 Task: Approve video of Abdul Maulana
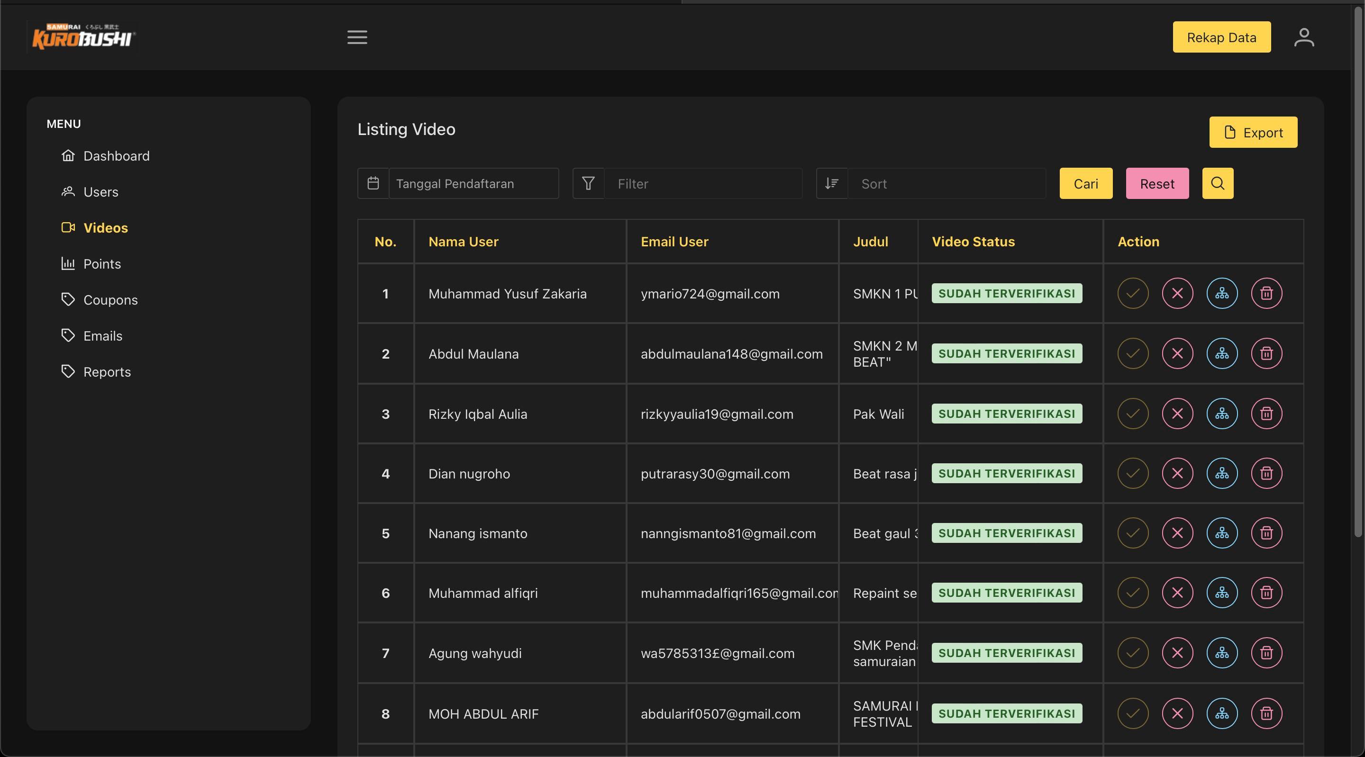(x=1133, y=353)
